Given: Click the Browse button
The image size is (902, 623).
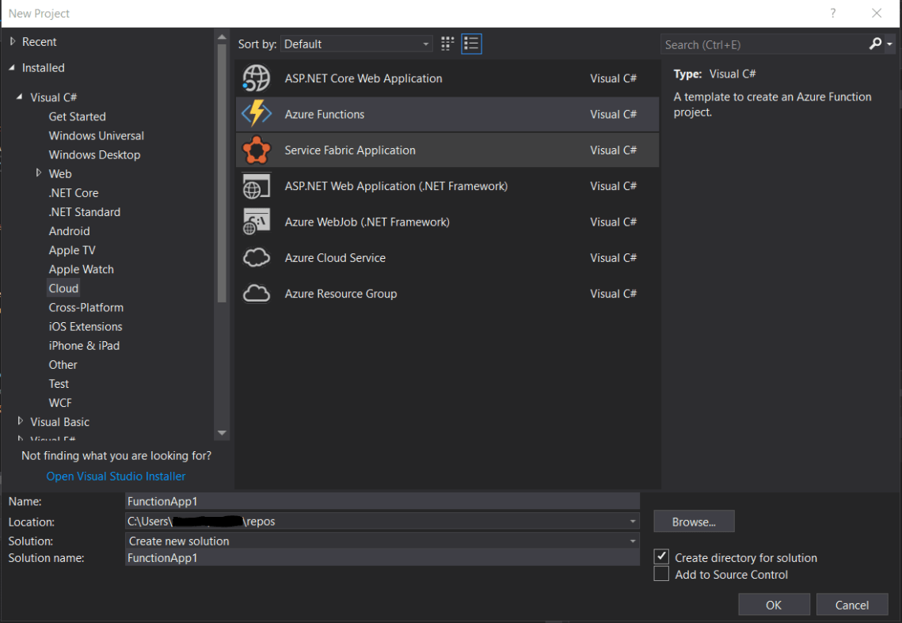Looking at the screenshot, I should (693, 521).
